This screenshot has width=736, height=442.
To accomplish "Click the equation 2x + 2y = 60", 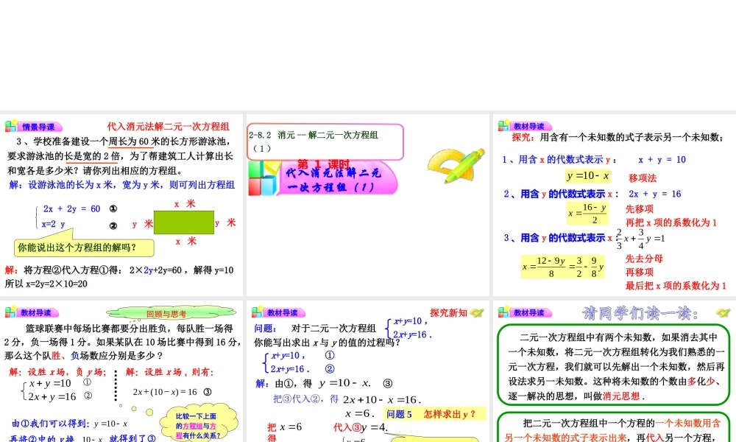I will pos(71,209).
